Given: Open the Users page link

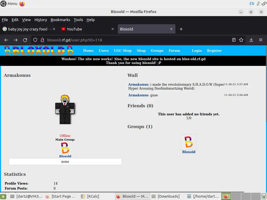Looking at the screenshot, I should [x=104, y=51].
